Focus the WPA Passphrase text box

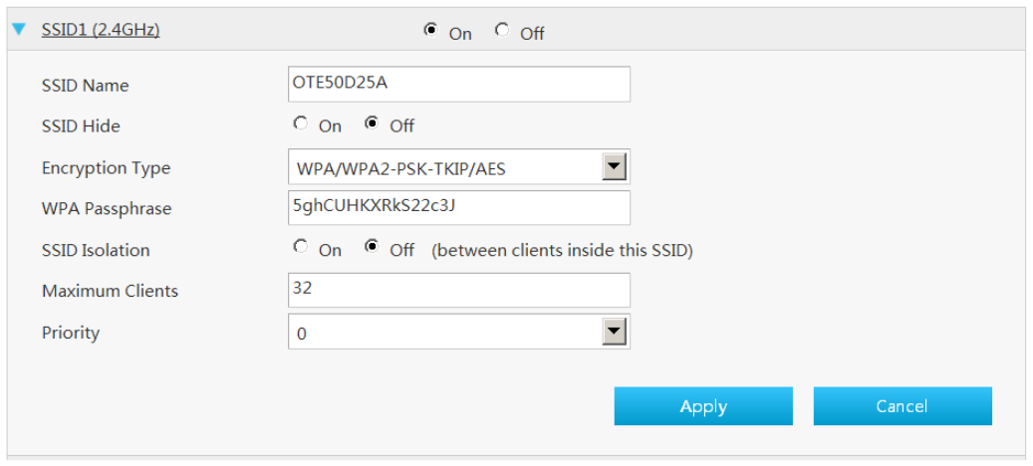click(x=459, y=207)
